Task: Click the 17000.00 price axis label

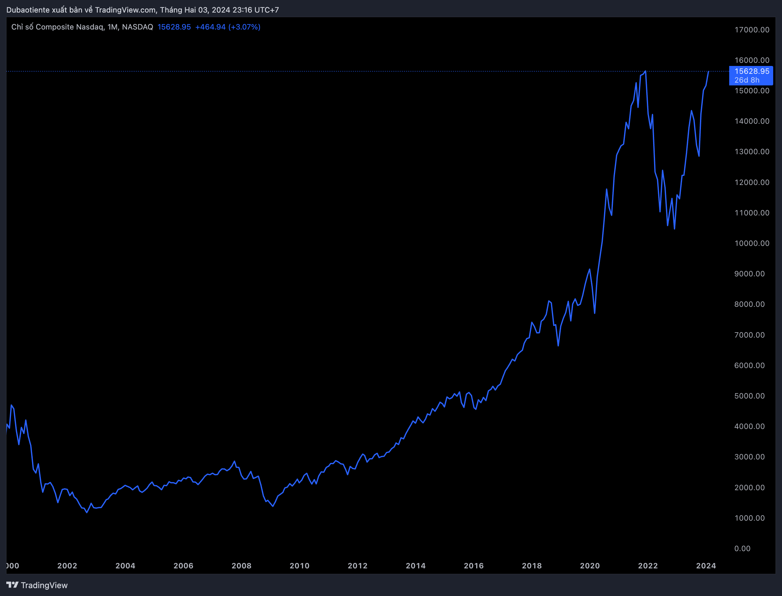Action: click(x=752, y=30)
